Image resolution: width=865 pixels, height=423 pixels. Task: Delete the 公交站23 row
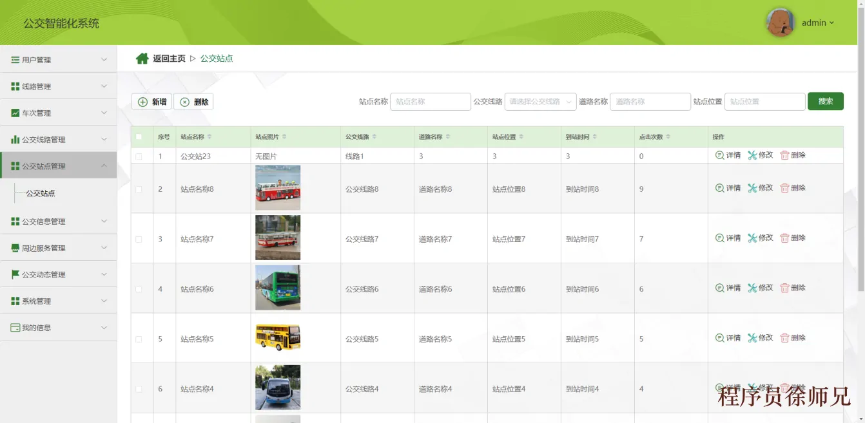(x=793, y=155)
